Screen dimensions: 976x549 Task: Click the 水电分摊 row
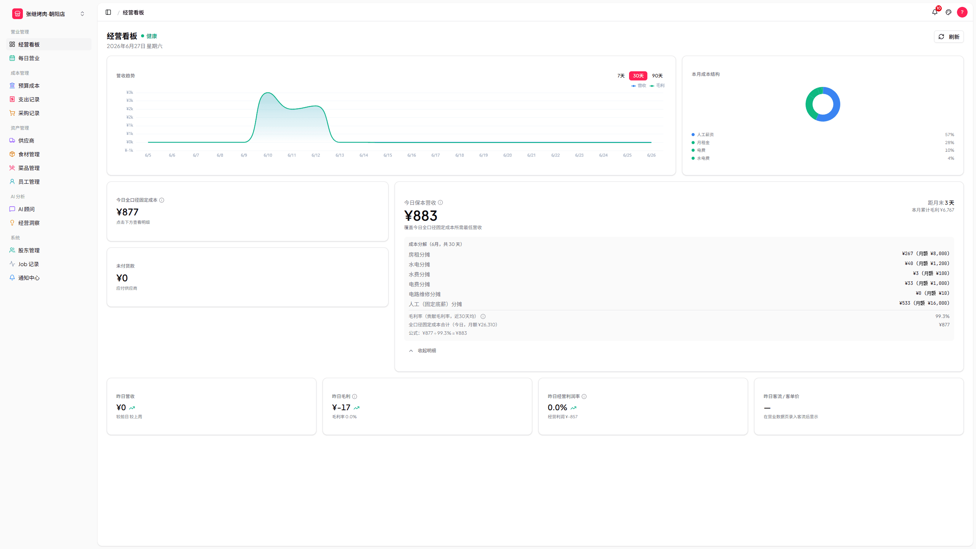tap(679, 264)
